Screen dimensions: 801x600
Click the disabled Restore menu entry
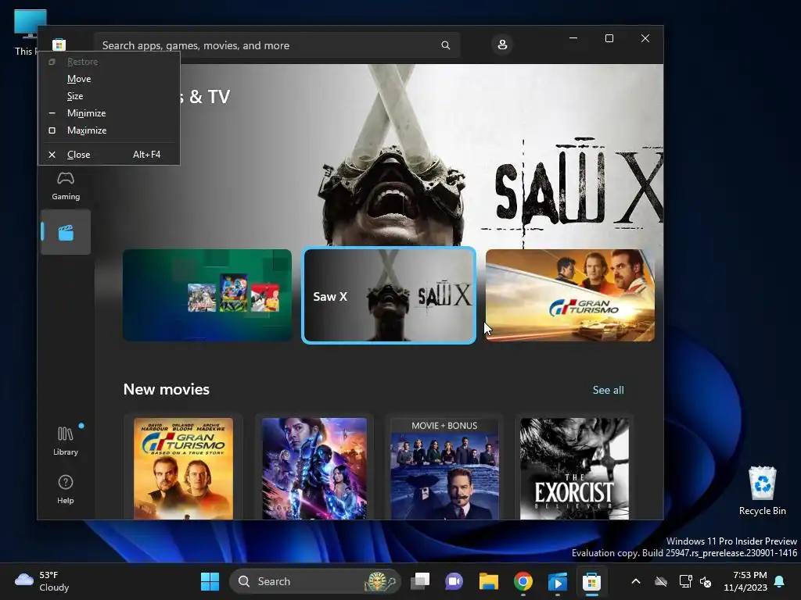109,62
